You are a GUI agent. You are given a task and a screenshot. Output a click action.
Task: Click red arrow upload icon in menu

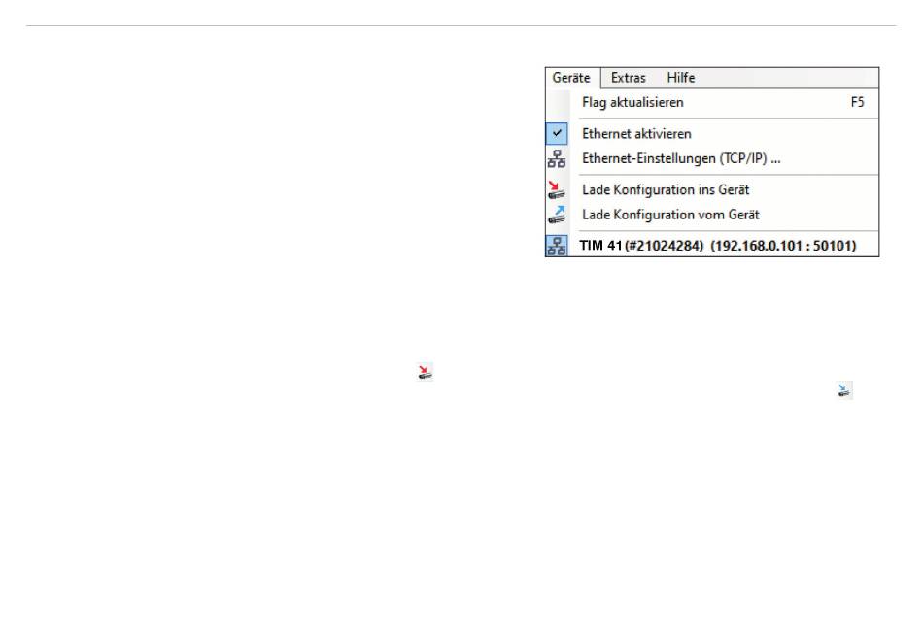[557, 189]
